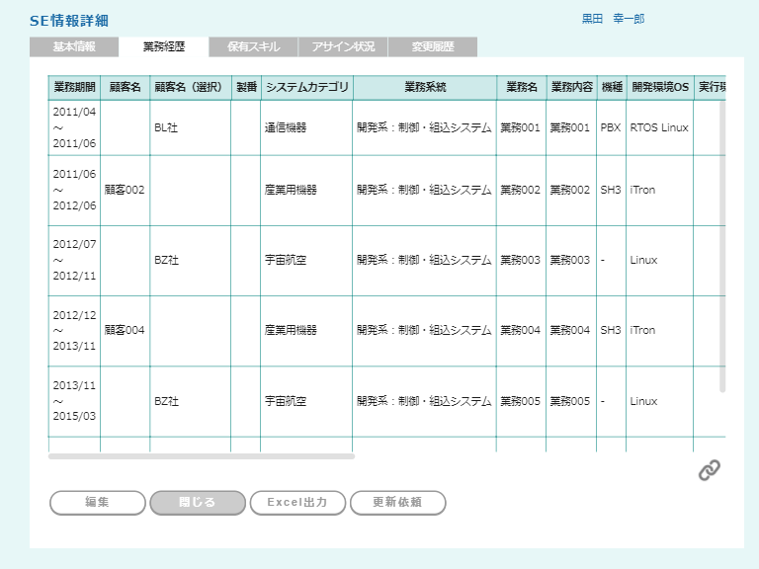The width and height of the screenshot is (759, 569).
Task: Click the 開発環境OS column header
Action: 659,88
